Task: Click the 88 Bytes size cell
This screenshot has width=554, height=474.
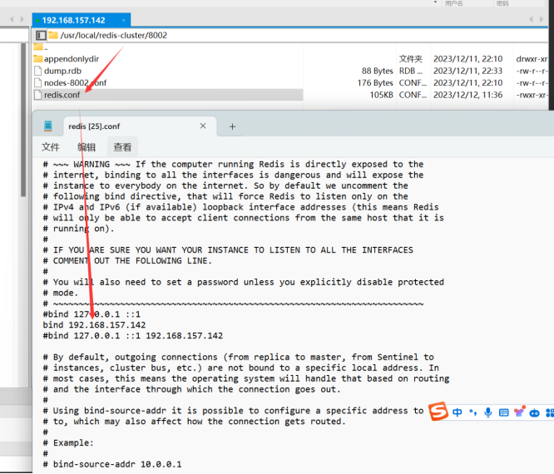Action: tap(378, 71)
